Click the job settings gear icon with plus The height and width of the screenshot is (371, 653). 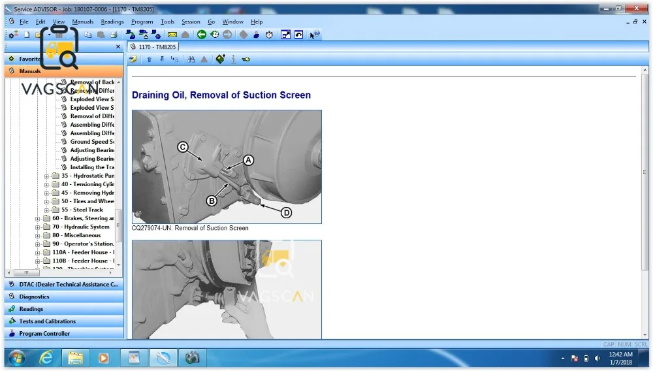click(x=13, y=35)
